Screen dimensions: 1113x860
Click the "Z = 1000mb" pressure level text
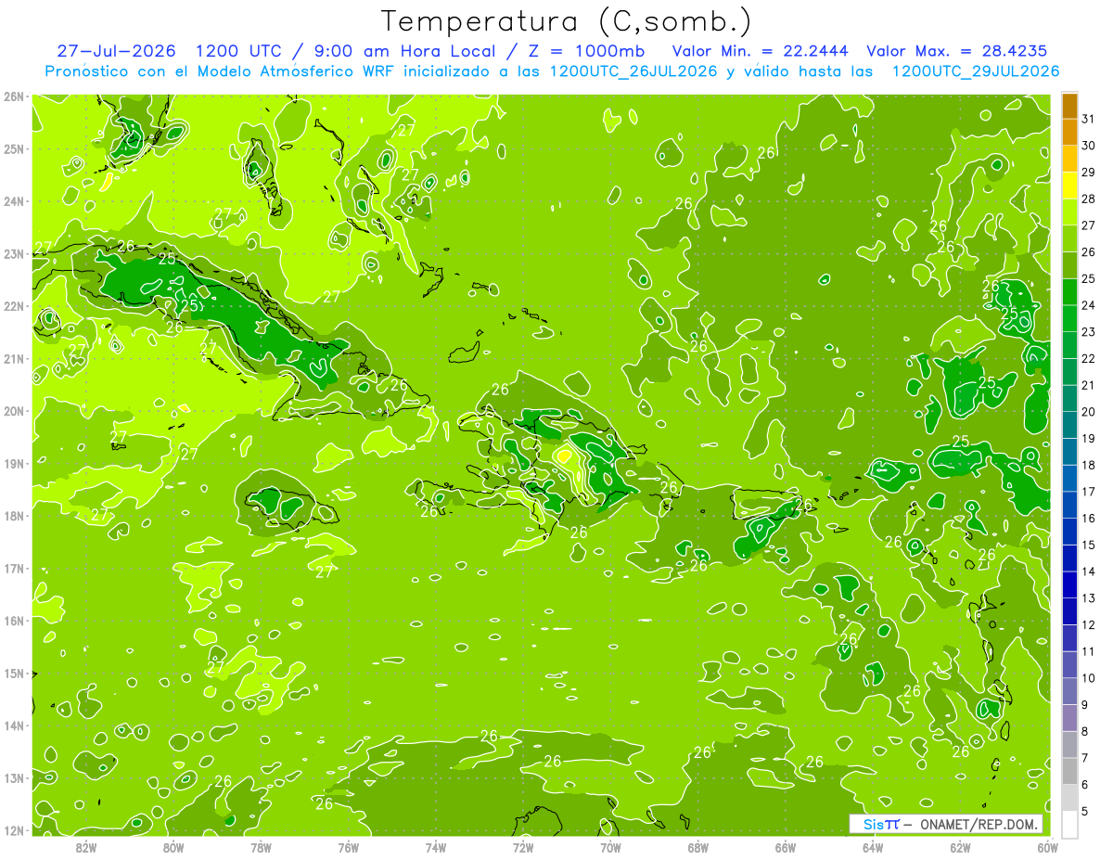click(585, 51)
